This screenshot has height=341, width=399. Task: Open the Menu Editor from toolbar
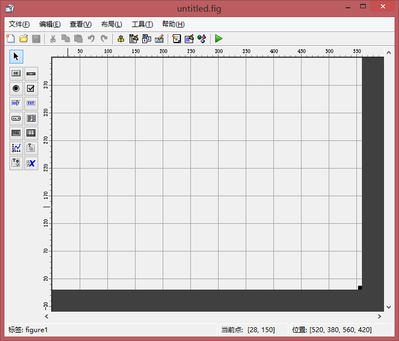click(133, 39)
